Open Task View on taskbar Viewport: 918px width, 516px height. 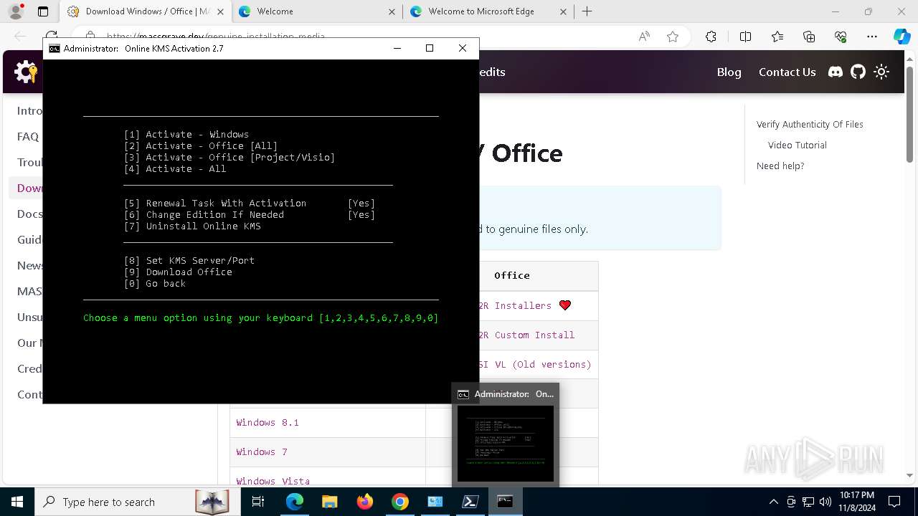(x=259, y=502)
